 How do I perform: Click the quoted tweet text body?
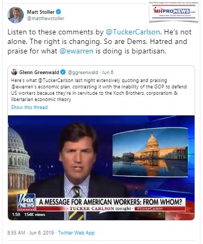click(x=99, y=90)
